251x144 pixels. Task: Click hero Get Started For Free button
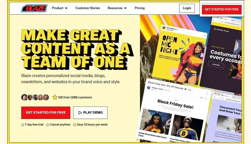pyautogui.click(x=46, y=113)
